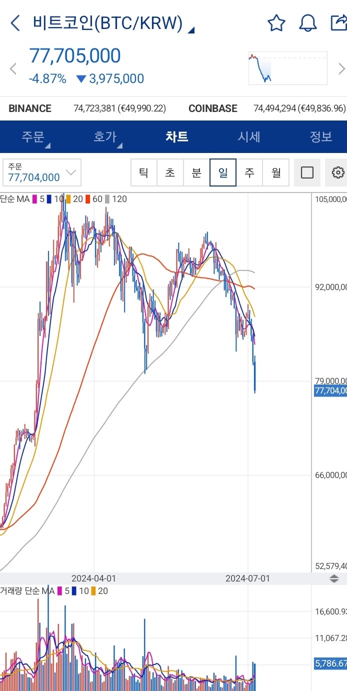Image resolution: width=347 pixels, height=691 pixels.
Task: Go to previous coin with left chevron
Action: [x=13, y=69]
